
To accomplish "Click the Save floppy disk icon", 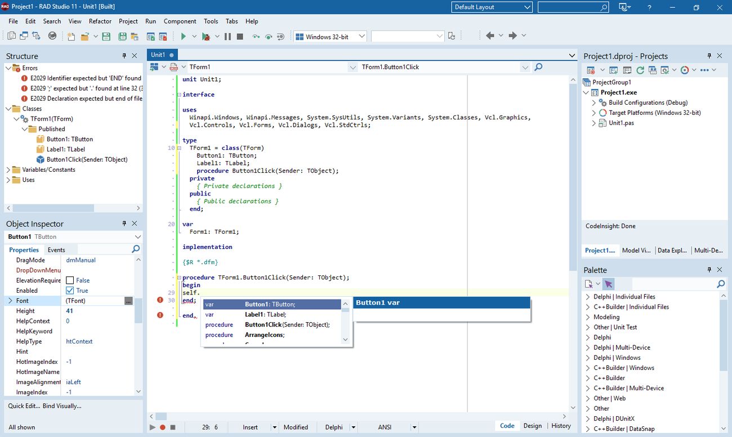I will pyautogui.click(x=106, y=37).
